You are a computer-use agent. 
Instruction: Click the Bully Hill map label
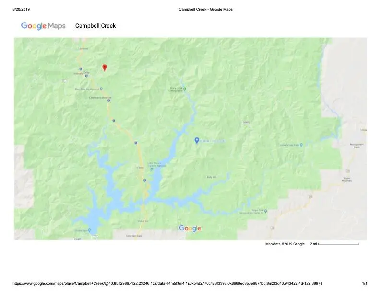(x=211, y=177)
